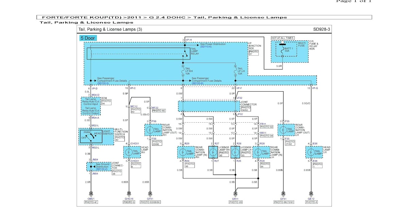
Task: Click the PHOTO 38 box beside joint connector
Action: point(117,172)
